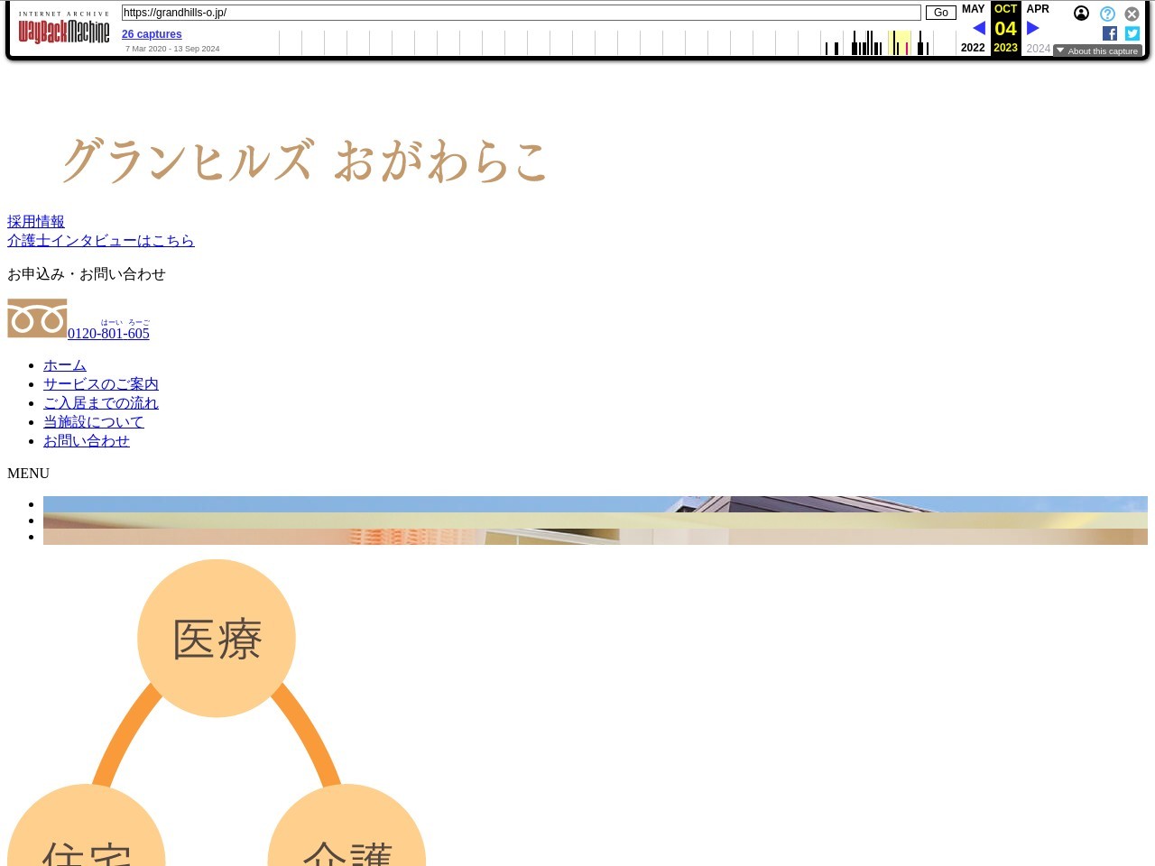This screenshot has height=866, width=1155.
Task: Click the 住宅 circle in diagram
Action: tap(87, 825)
